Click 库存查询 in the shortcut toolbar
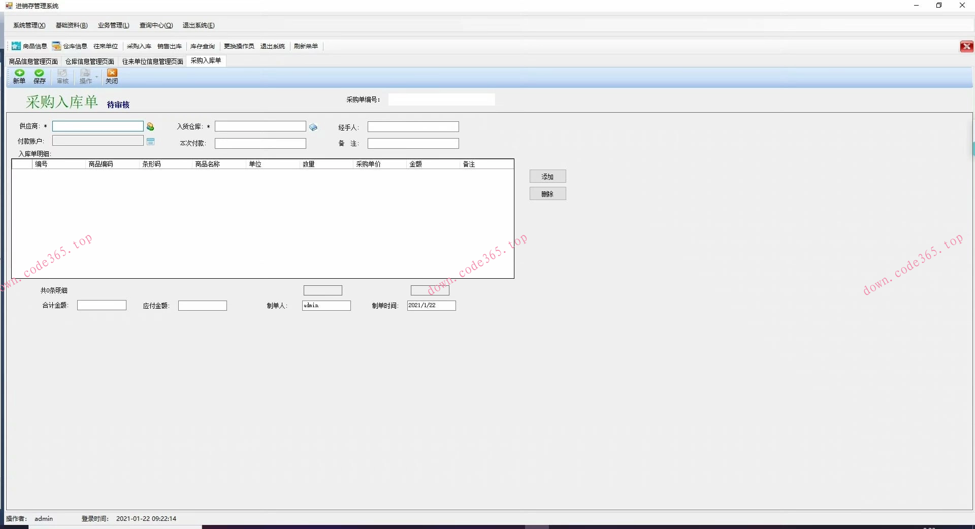Screen dimensions: 975x529 tap(203, 46)
